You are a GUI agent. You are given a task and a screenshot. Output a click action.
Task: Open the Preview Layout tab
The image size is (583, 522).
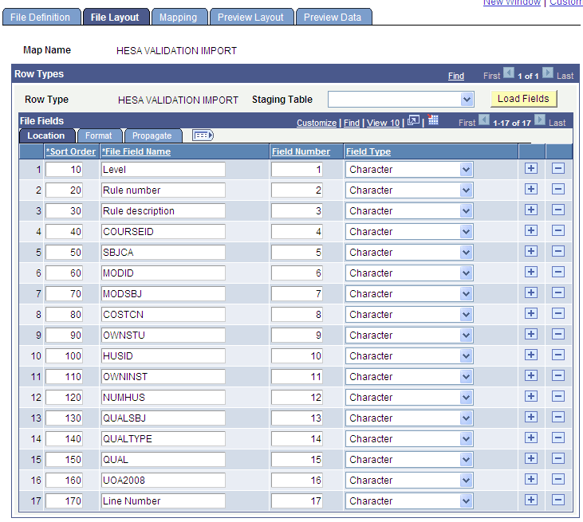[x=251, y=17]
